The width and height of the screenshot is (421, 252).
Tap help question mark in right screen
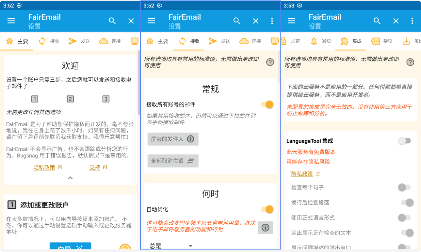tap(410, 62)
